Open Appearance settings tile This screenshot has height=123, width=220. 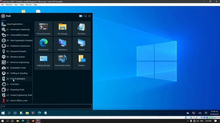pos(63,44)
